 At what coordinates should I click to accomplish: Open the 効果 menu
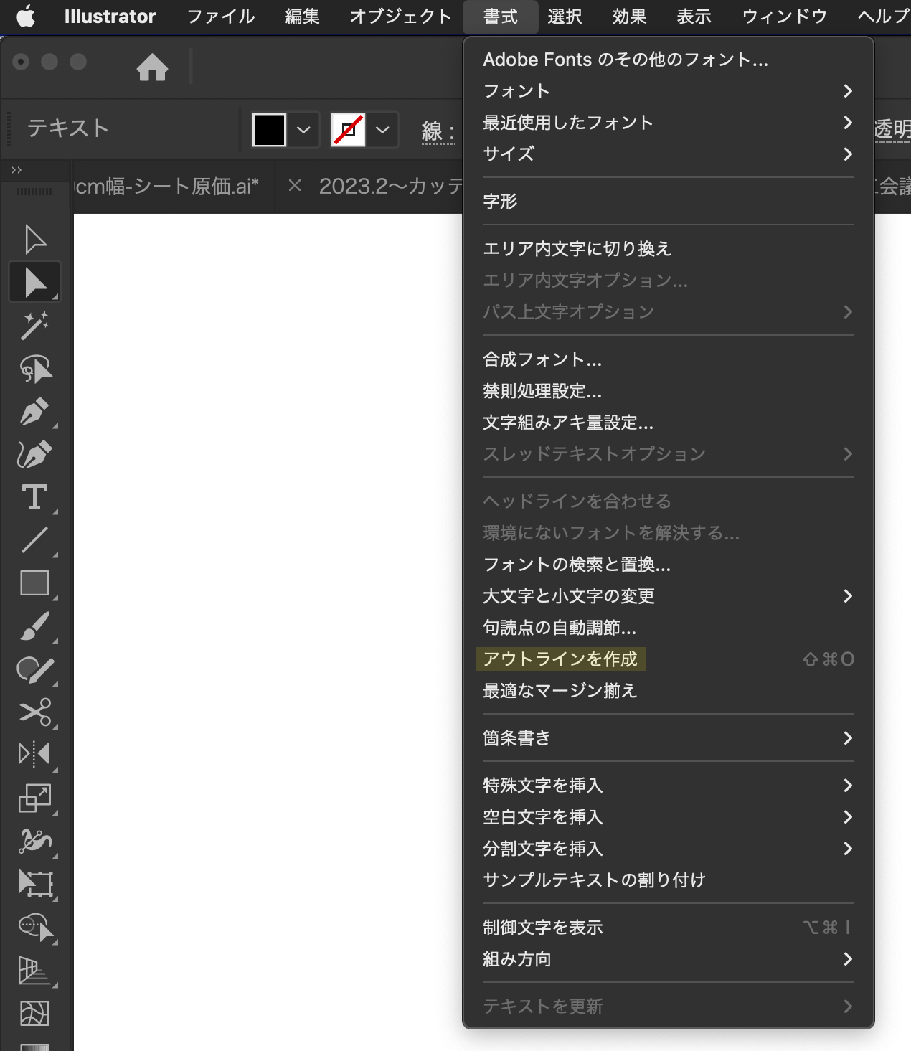630,17
